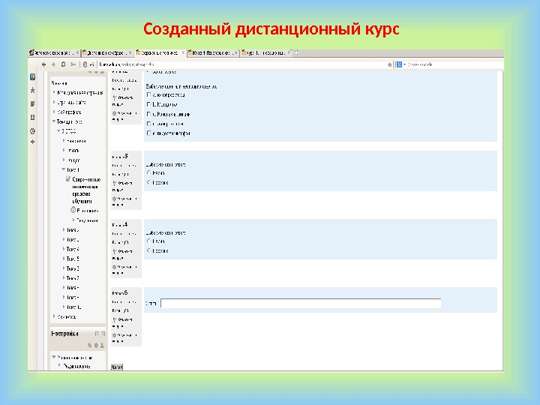Image resolution: width=540 pixels, height=405 pixels.
Task: Tick checkbox for answer option b
Action: (148, 104)
